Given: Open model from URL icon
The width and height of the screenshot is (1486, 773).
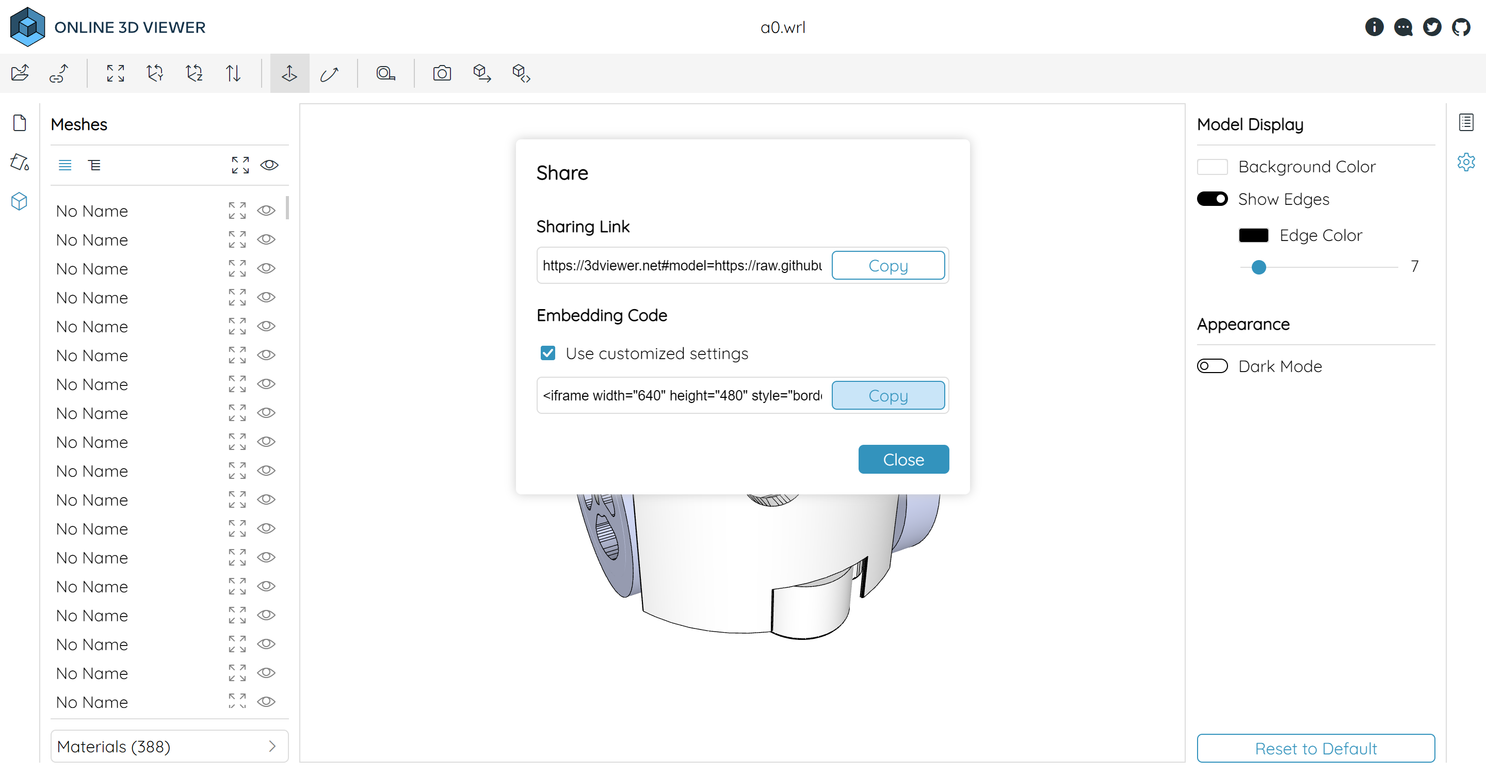Looking at the screenshot, I should [x=59, y=73].
